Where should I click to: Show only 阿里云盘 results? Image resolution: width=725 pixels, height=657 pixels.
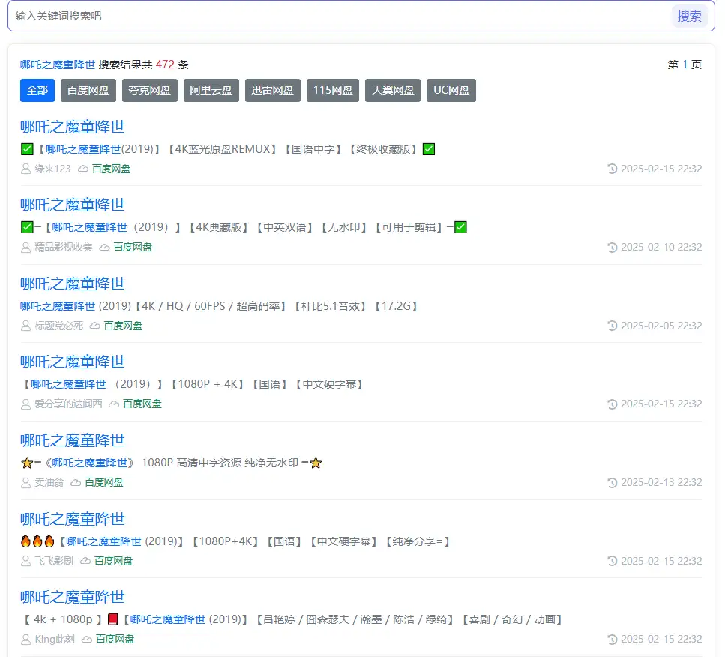pos(211,91)
